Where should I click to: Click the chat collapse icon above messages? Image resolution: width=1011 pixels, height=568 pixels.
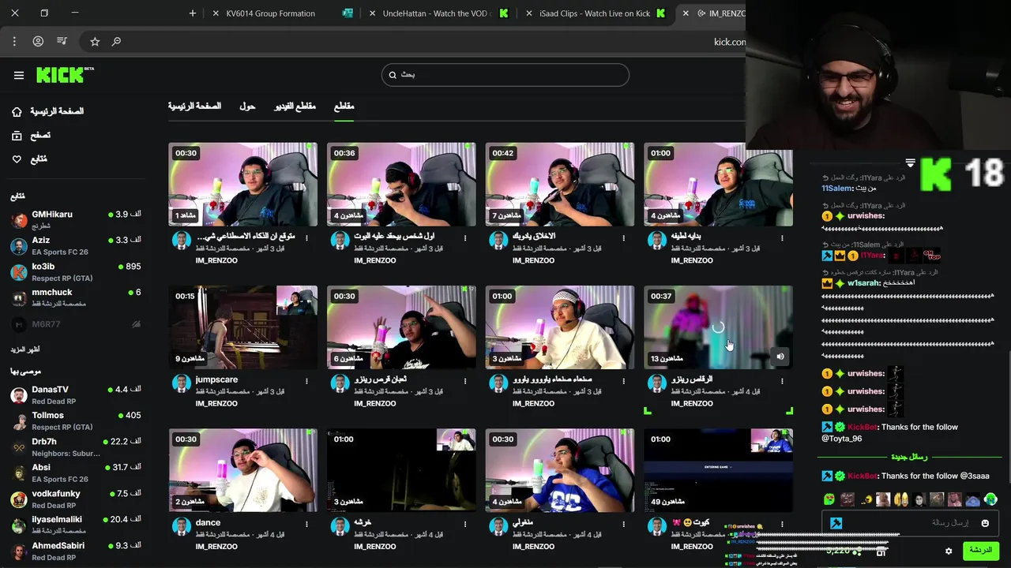click(x=910, y=163)
